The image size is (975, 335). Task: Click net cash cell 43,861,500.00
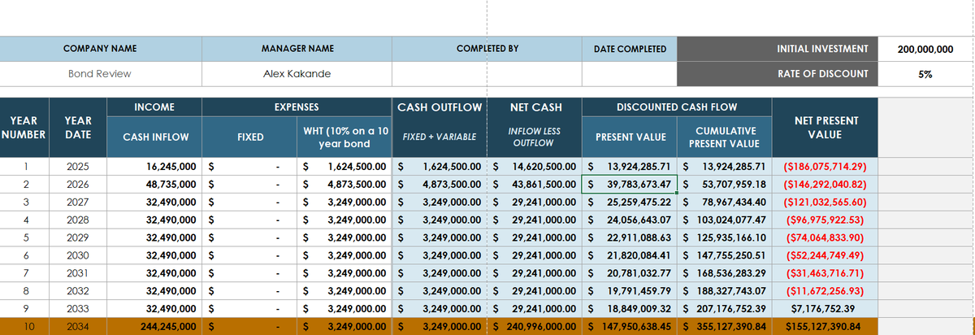click(x=535, y=184)
